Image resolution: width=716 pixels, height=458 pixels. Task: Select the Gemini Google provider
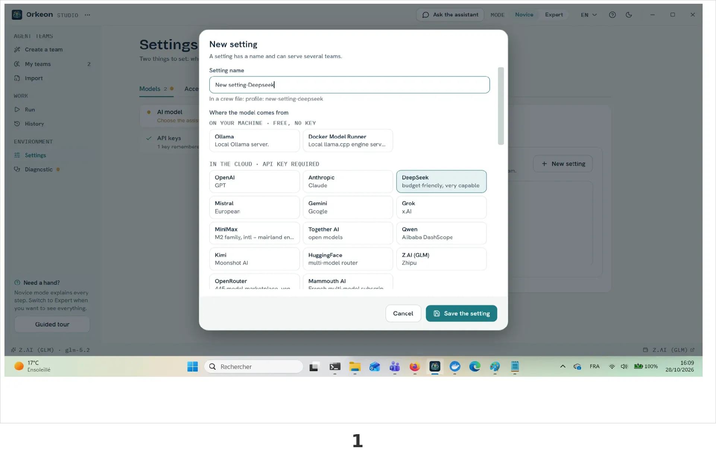(348, 207)
